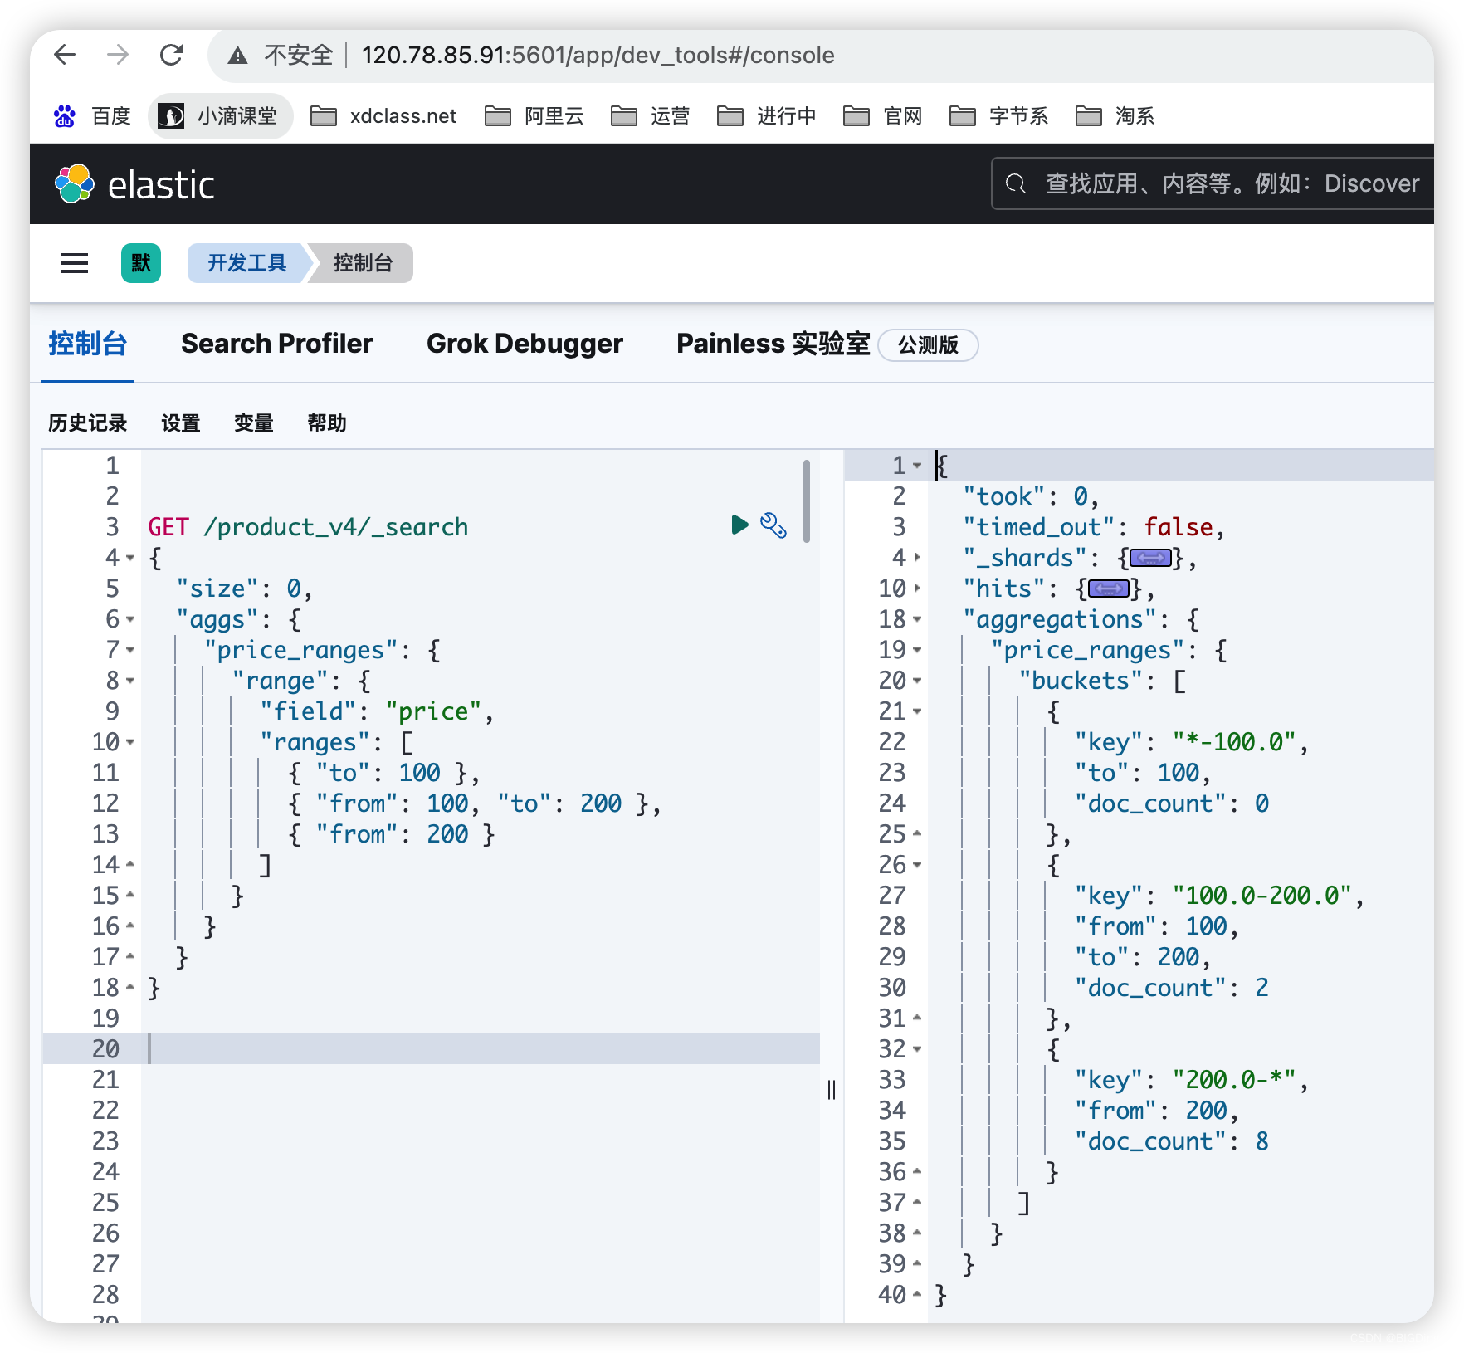Click the green 默 space avatar
This screenshot has height=1353, width=1464.
(141, 263)
